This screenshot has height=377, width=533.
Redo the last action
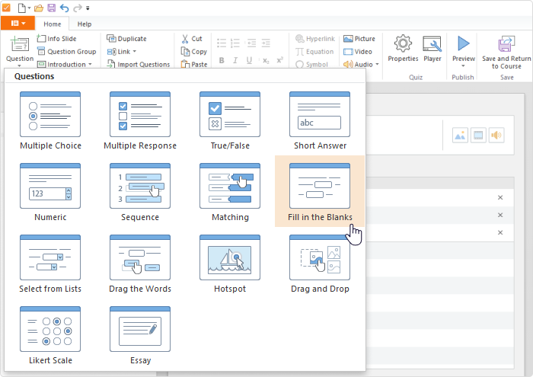[78, 8]
